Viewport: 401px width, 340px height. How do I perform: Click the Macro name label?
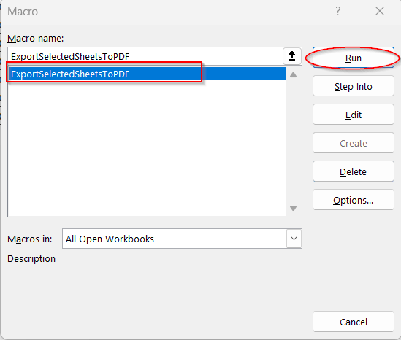tap(35, 39)
